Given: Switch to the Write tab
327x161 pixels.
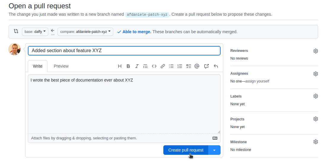Looking at the screenshot, I should [38, 66].
